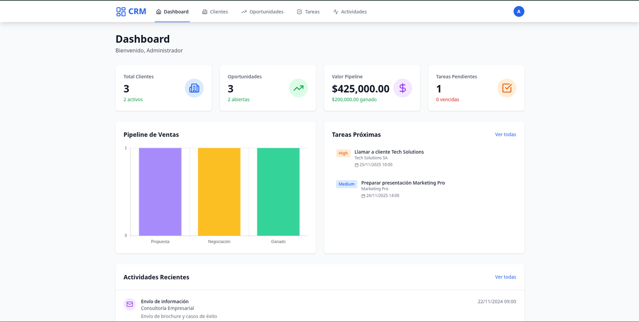Click the pulse icon beside Actividades
Image resolution: width=639 pixels, height=322 pixels.
335,11
